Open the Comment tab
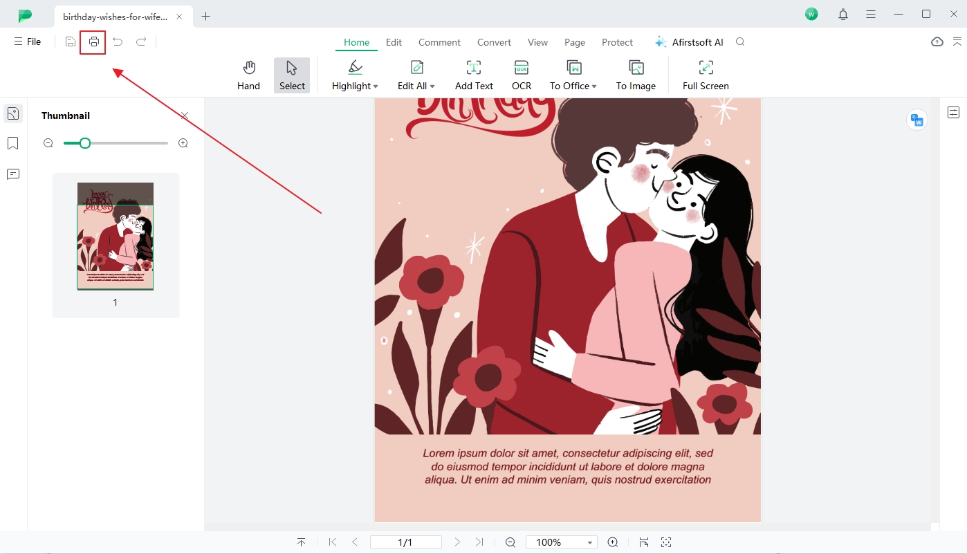 (x=439, y=42)
